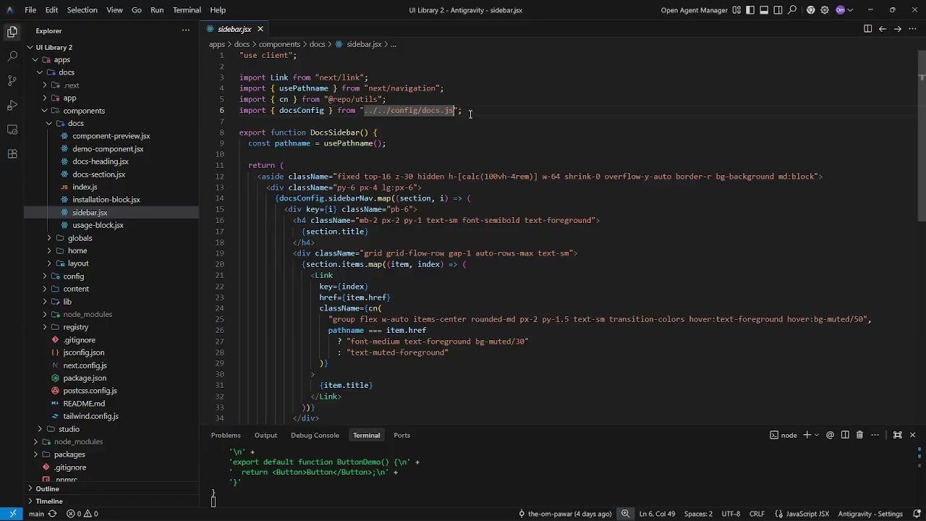Switch to the Debug Console tab

click(315, 435)
